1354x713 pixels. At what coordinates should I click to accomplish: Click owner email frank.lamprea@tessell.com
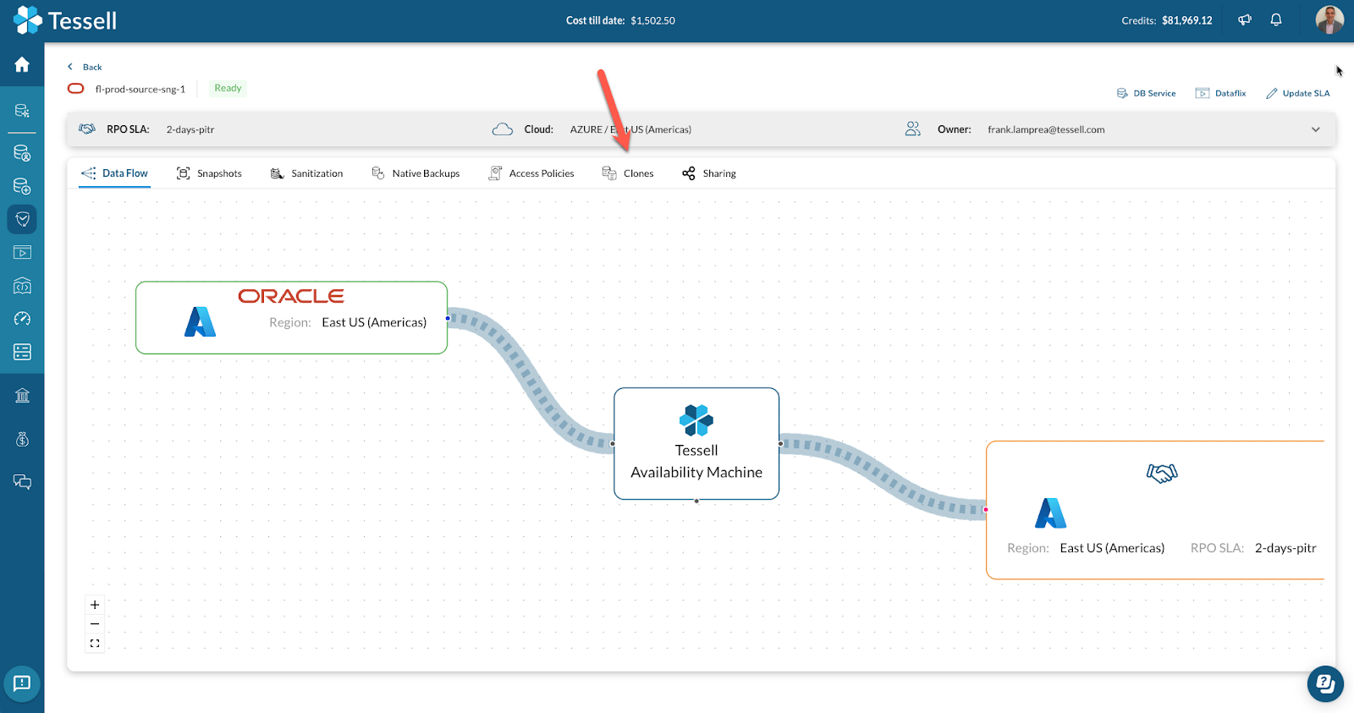pos(1046,129)
